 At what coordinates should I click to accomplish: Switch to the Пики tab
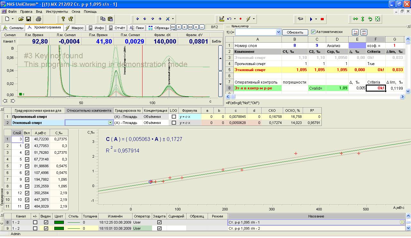(137, 28)
